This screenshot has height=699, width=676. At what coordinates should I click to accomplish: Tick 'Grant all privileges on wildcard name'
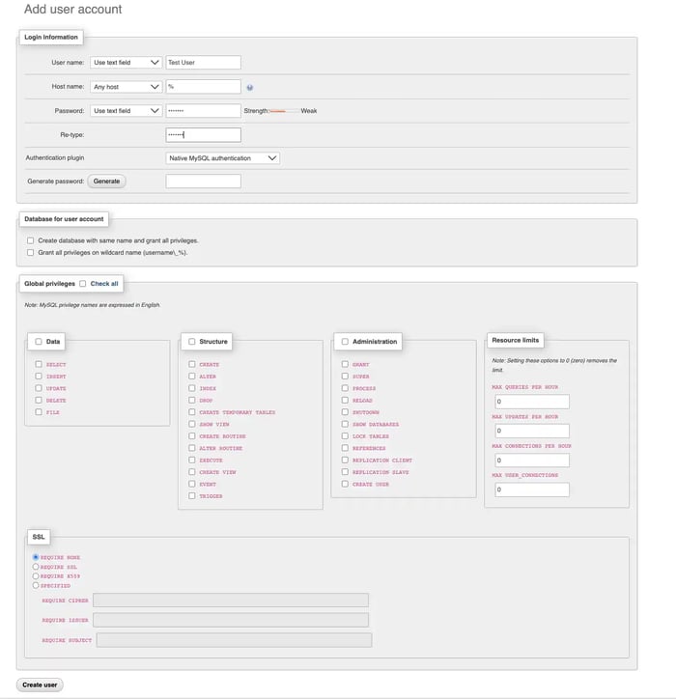[x=31, y=252]
